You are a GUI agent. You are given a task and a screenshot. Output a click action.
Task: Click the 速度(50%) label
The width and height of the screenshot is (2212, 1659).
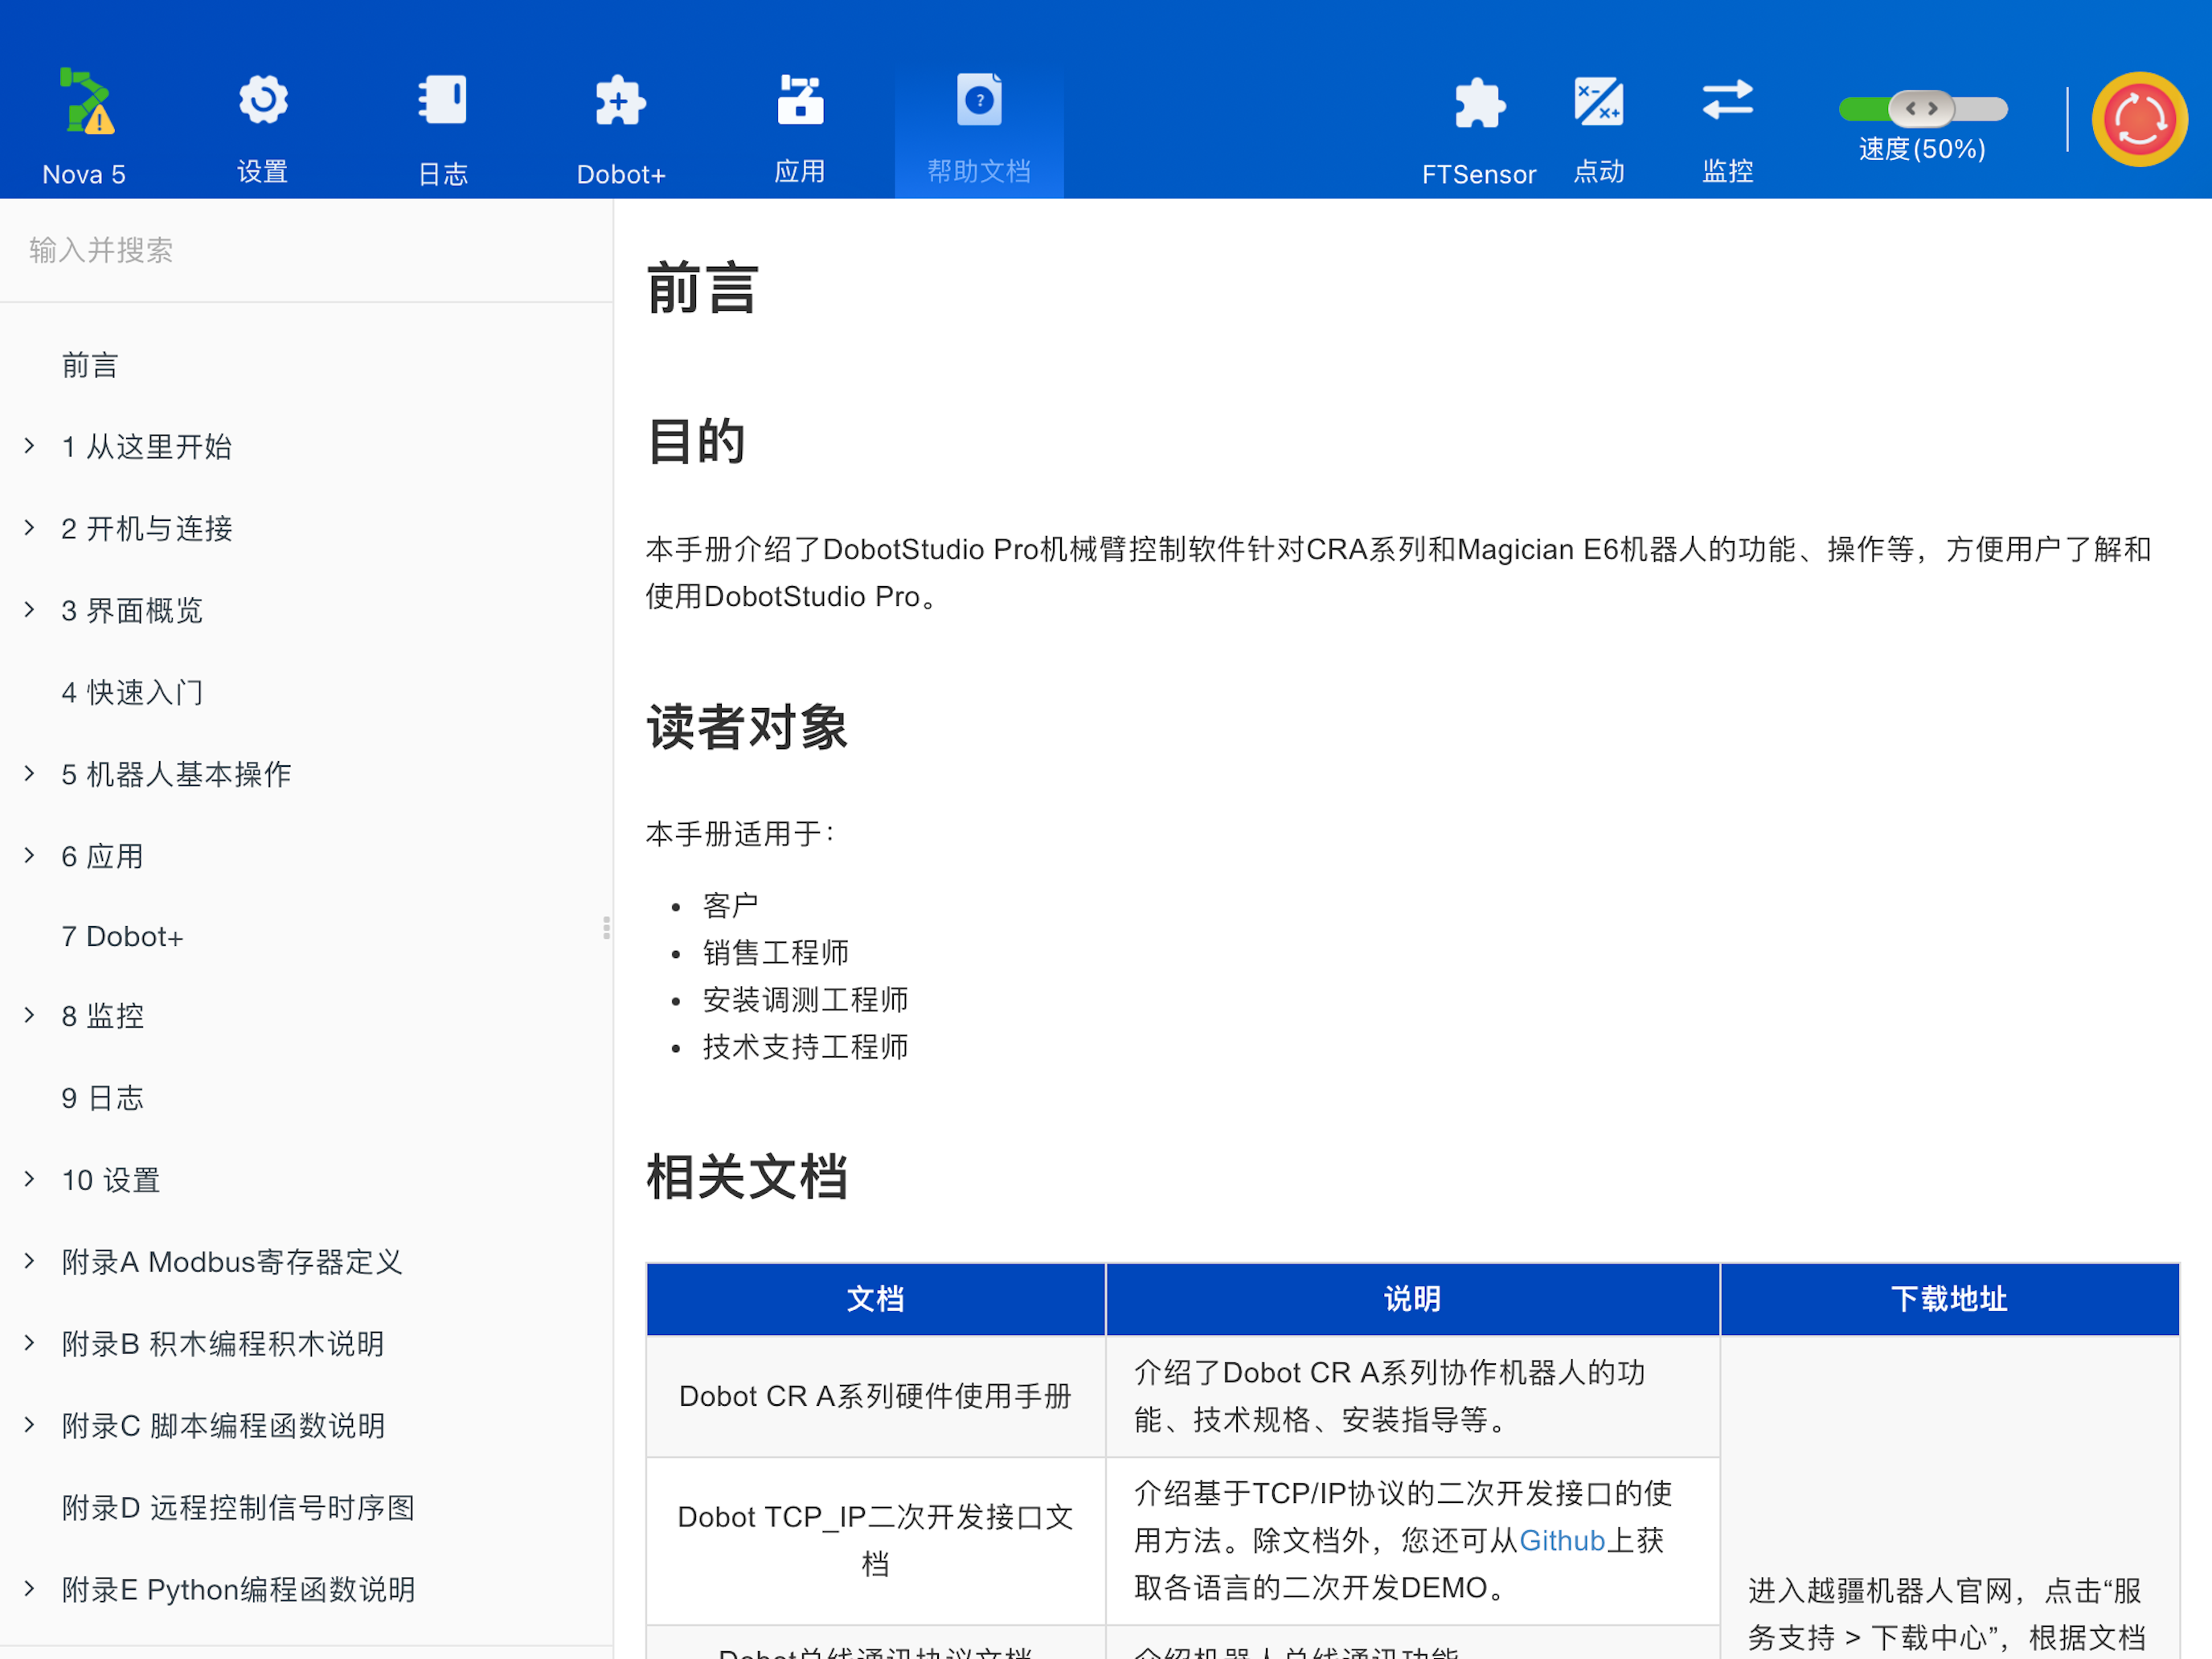(1922, 150)
